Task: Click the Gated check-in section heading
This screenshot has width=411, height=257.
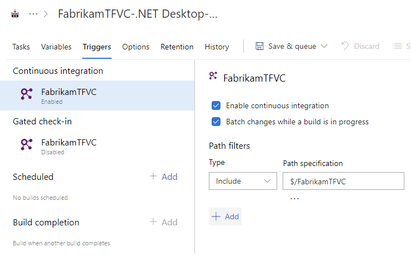Action: [x=42, y=122]
